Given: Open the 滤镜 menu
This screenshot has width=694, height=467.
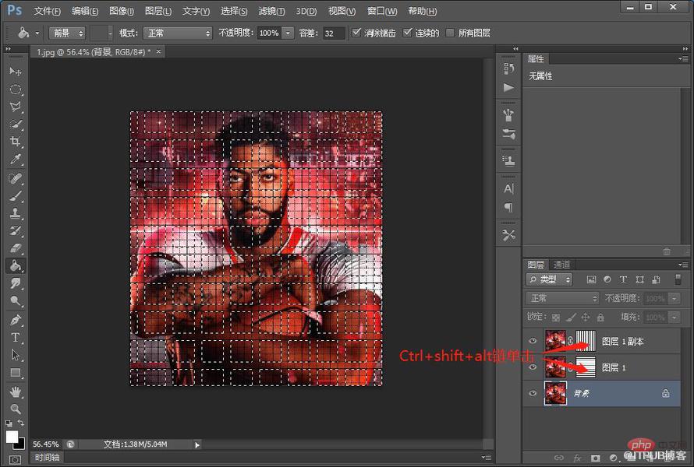Looking at the screenshot, I should (x=271, y=11).
